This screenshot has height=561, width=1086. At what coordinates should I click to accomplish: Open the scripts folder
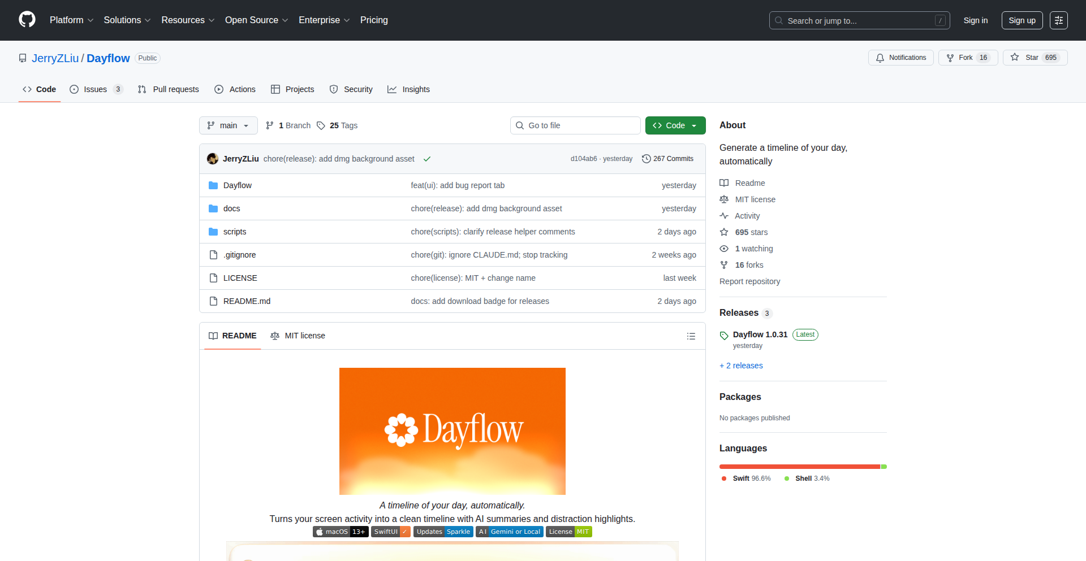(x=235, y=232)
